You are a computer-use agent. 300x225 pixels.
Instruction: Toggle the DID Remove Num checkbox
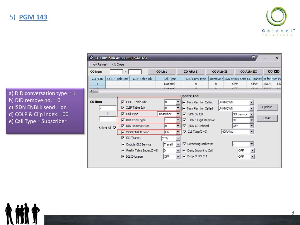(x=123, y=126)
